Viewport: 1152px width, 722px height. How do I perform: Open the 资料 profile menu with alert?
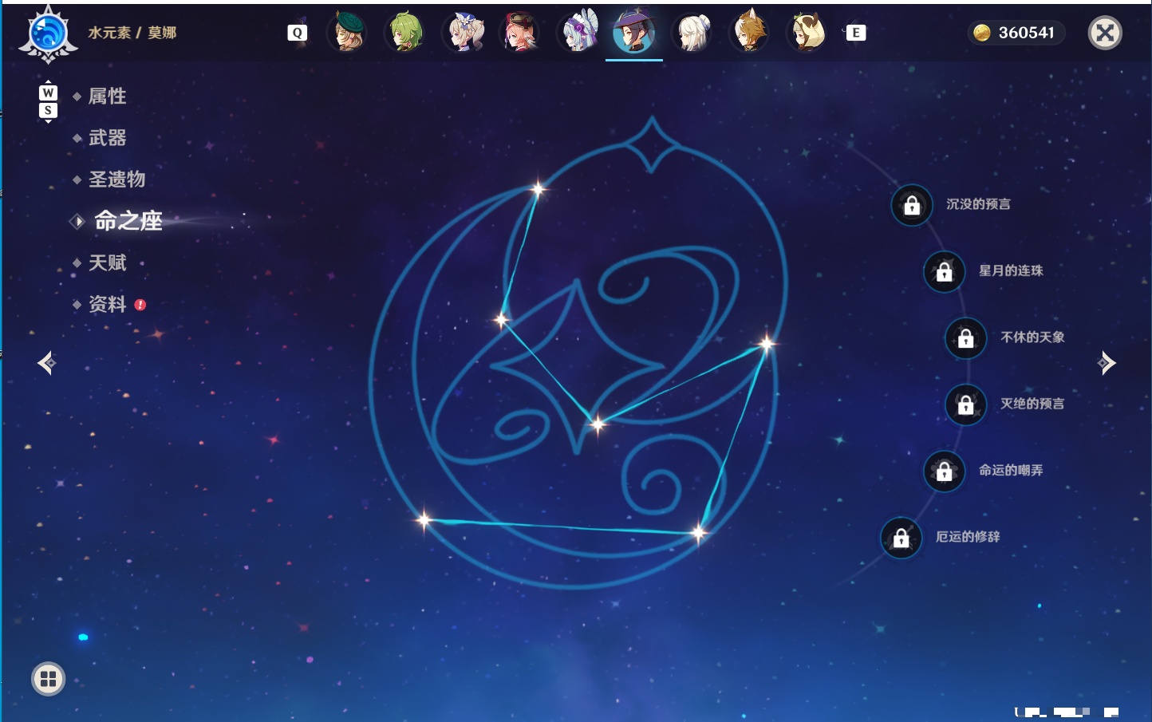pos(109,304)
